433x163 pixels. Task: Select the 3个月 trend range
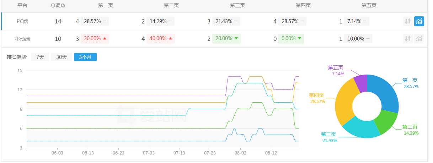point(85,57)
